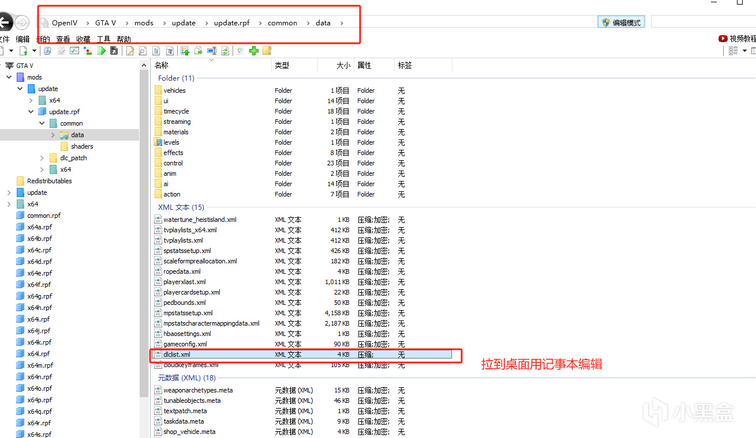Screen dimensions: 756x438
Task: Click the yellow new folder toolbar icon
Action: 267,51
